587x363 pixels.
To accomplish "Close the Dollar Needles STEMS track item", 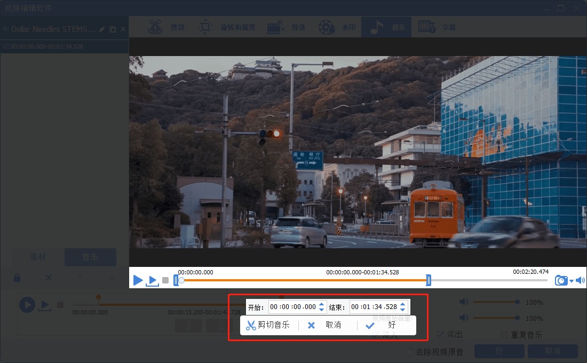I will click(123, 29).
